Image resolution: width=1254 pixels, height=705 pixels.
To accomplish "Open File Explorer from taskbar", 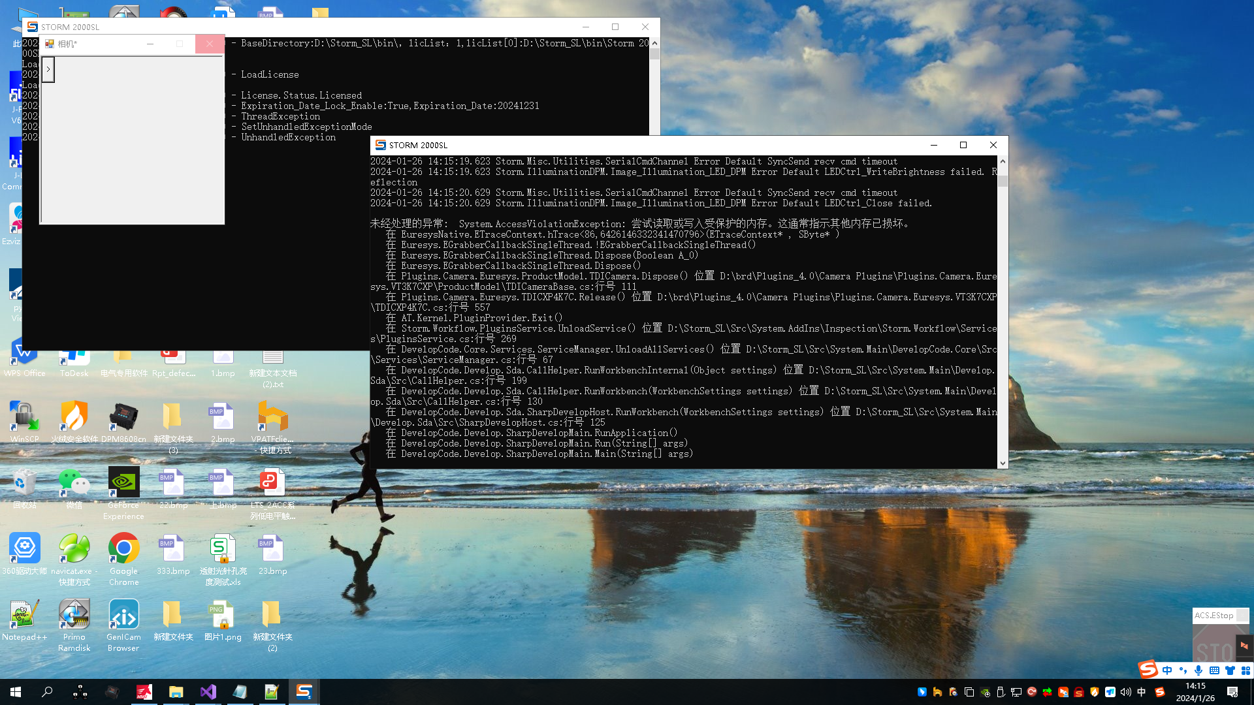I will (176, 692).
